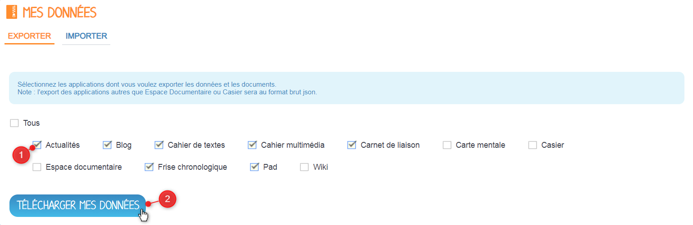This screenshot has height=225, width=693.
Task: Uncheck the Actualités checkbox
Action: click(37, 145)
